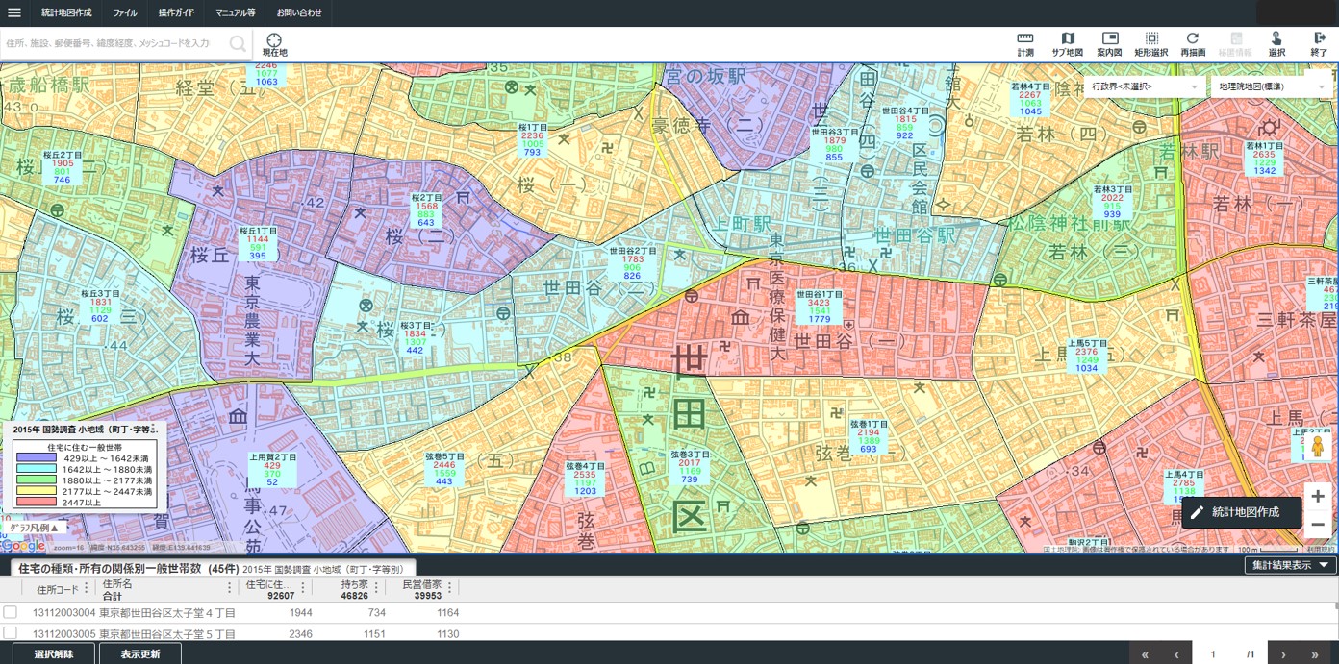1339x664 pixels.
Task: Open the 地理院地図(標準) basemap dropdown
Action: [1270, 86]
